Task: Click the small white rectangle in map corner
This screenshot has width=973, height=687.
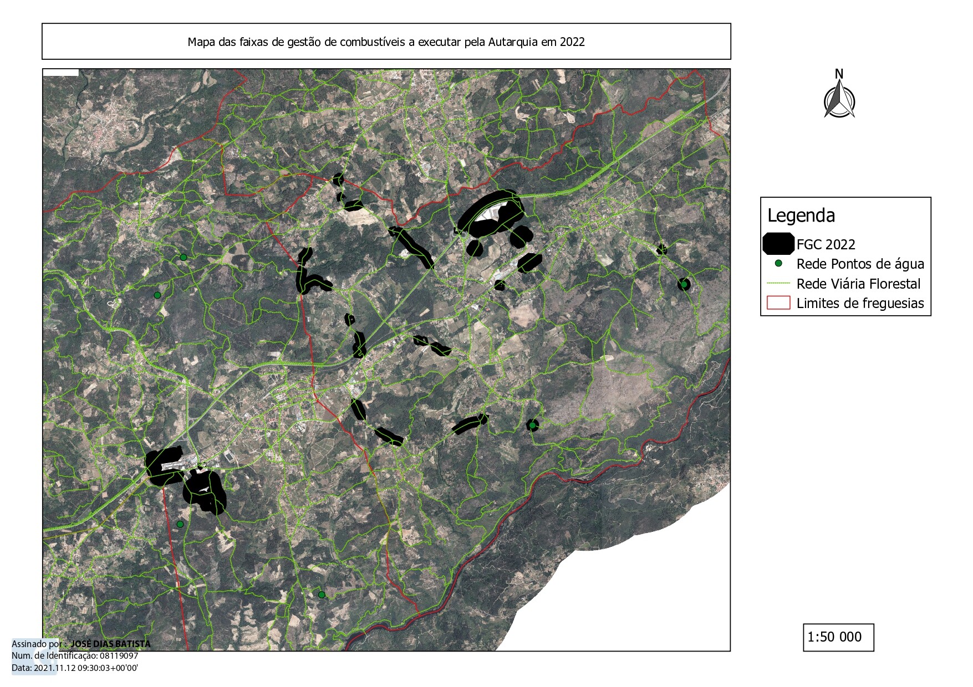Action: 61,72
